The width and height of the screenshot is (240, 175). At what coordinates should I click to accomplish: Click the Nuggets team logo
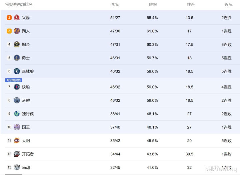pos(17,44)
